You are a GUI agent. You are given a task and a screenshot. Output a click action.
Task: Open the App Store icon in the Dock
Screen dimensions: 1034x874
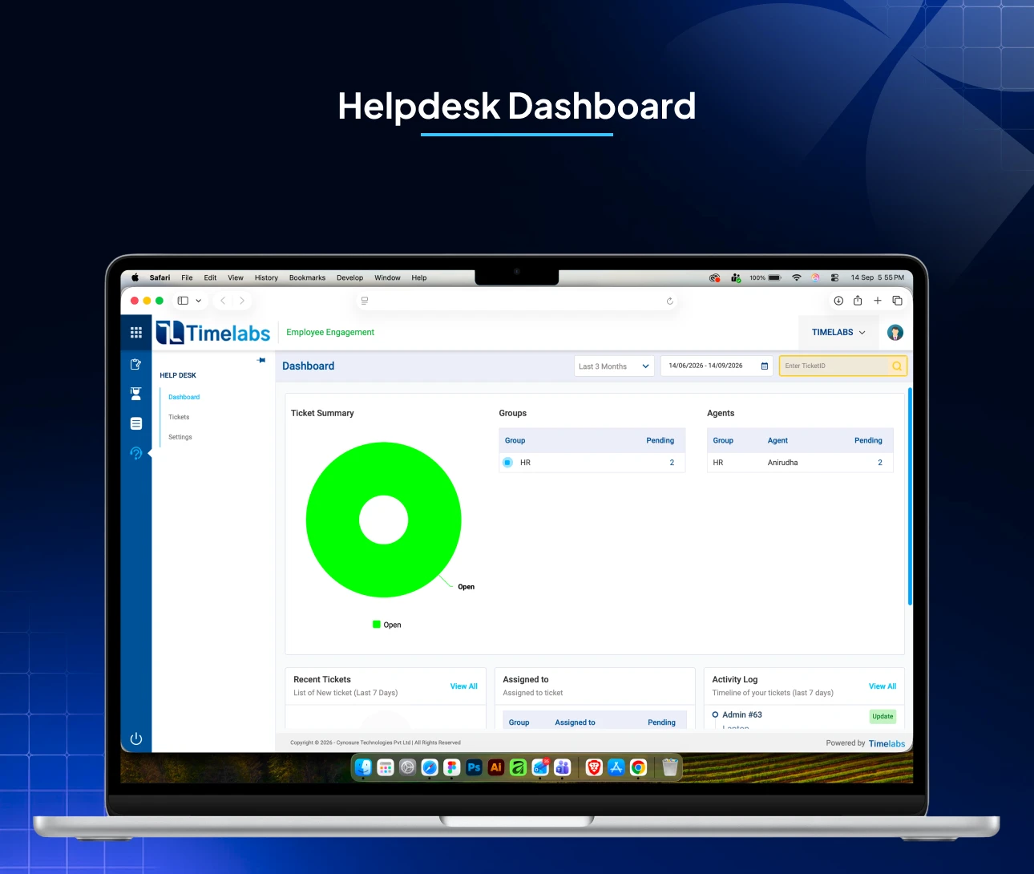coord(616,767)
